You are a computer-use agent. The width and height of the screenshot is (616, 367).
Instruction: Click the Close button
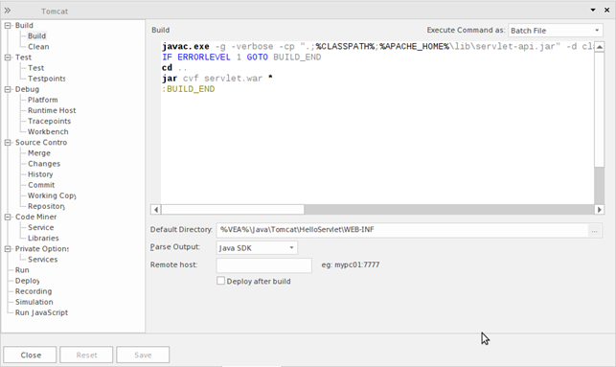coord(31,355)
